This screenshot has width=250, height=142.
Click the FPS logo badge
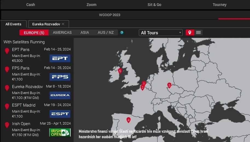click(60, 77)
